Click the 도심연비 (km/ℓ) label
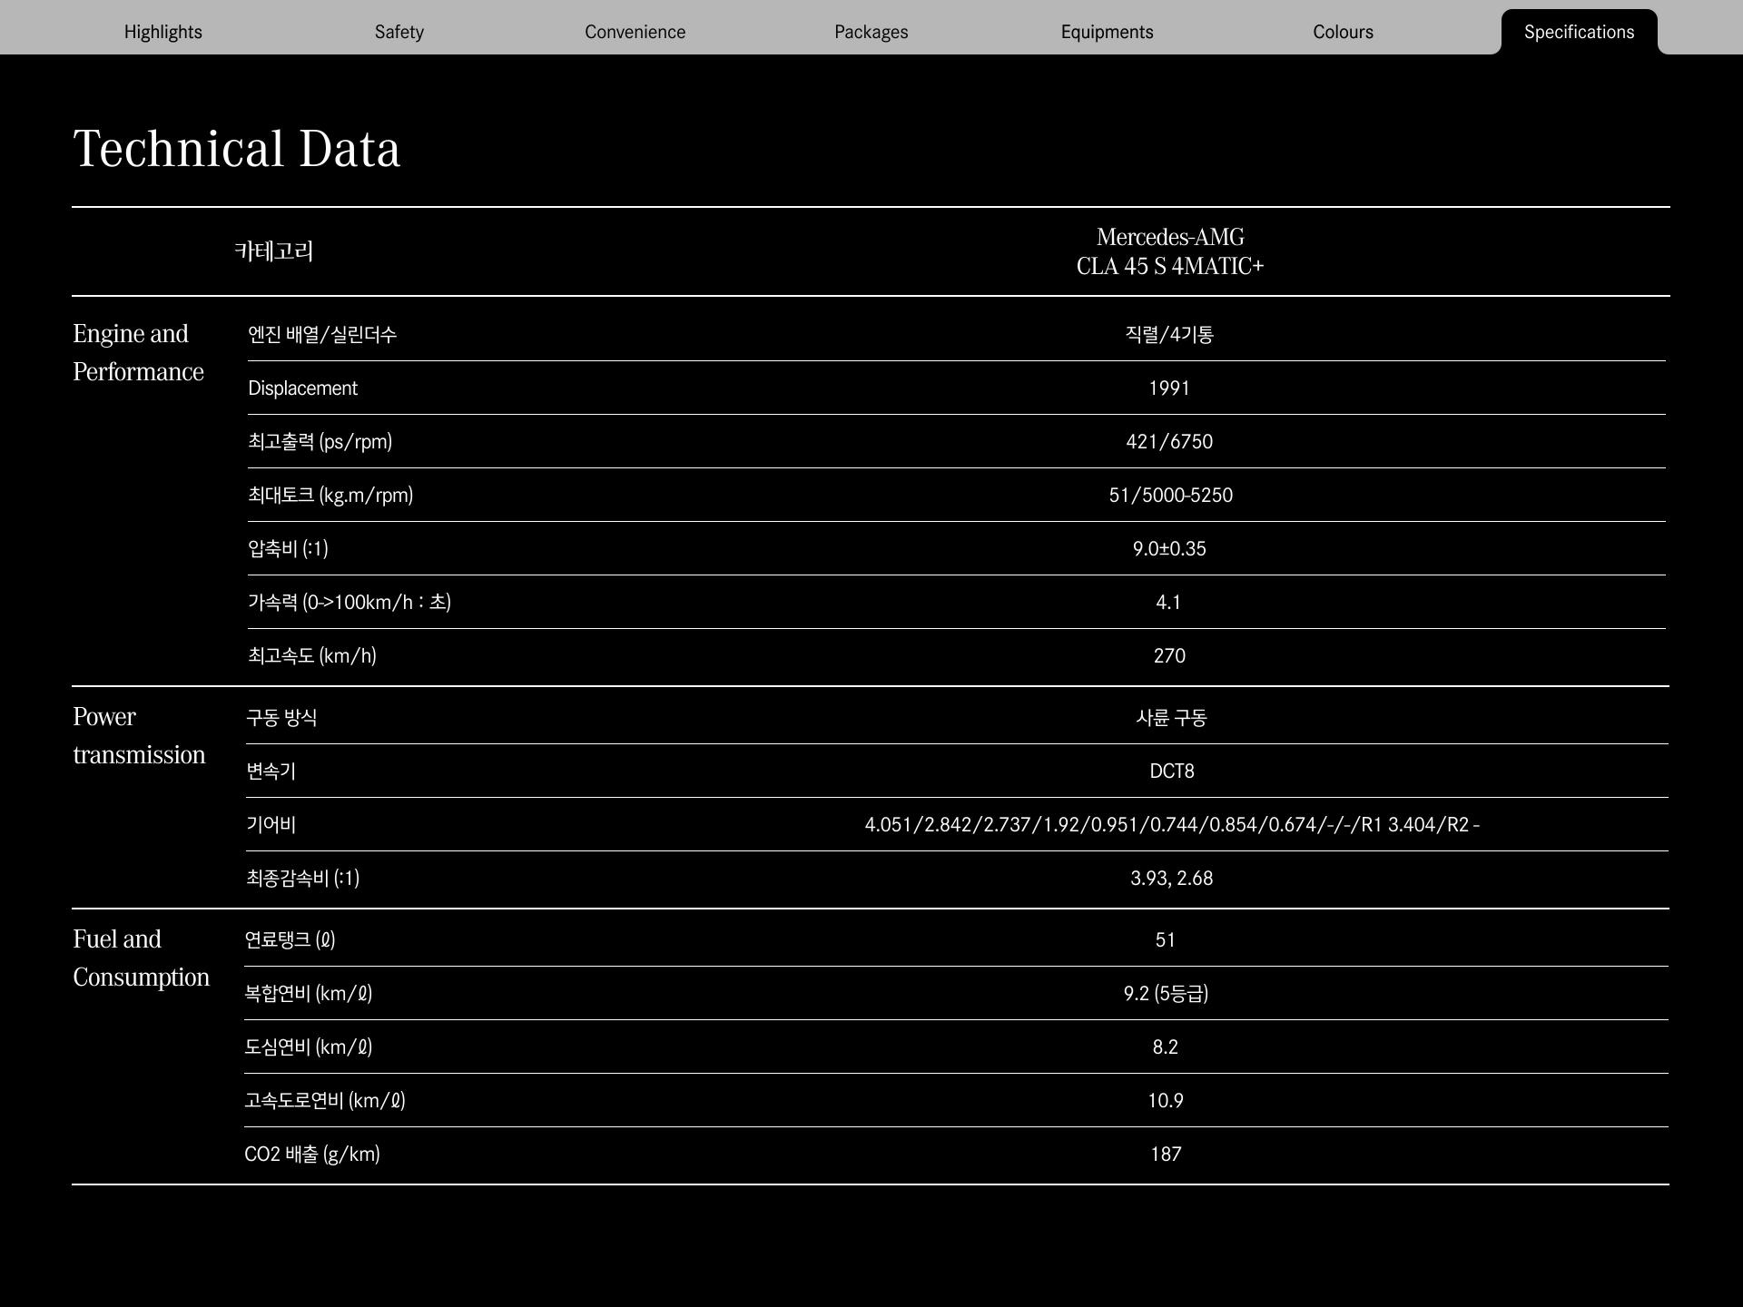This screenshot has width=1743, height=1307. [x=309, y=1047]
